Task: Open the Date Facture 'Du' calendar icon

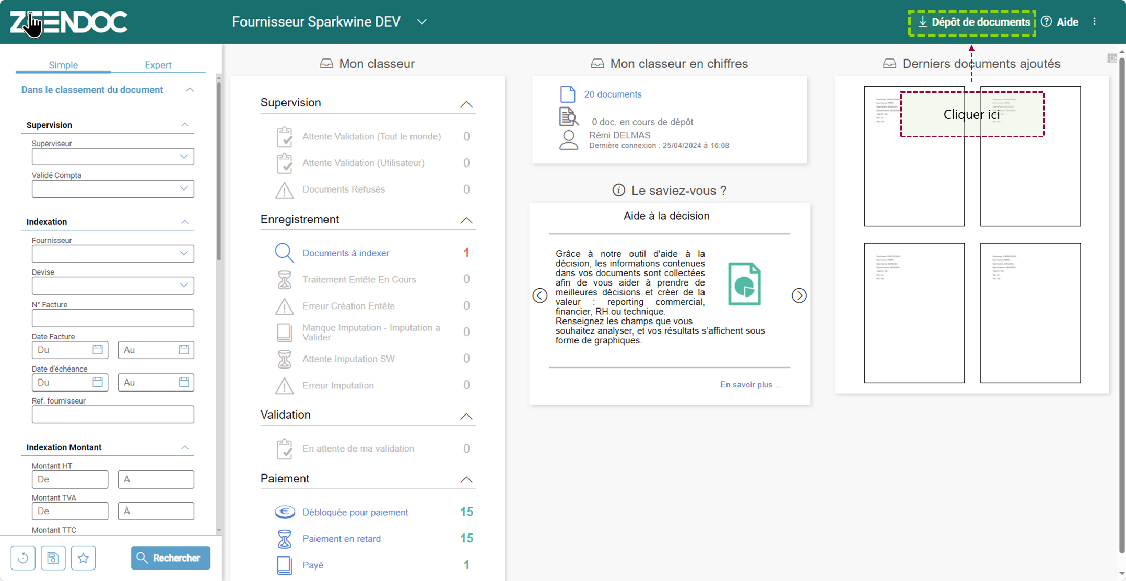Action: point(98,350)
